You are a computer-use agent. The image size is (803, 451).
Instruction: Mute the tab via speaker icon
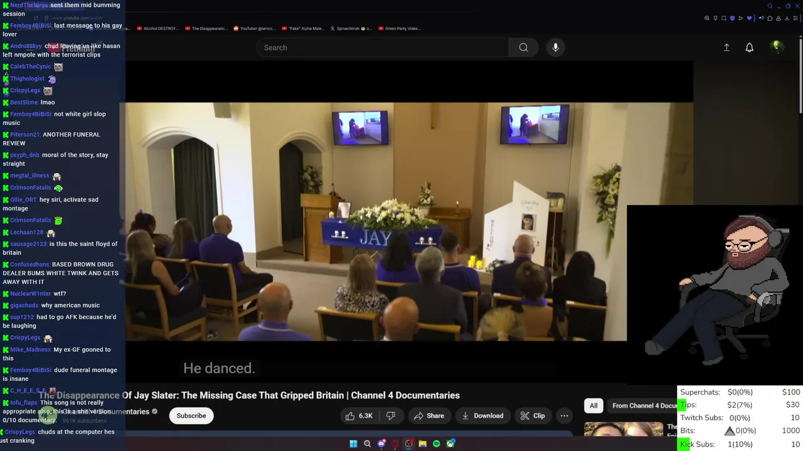(x=762, y=18)
